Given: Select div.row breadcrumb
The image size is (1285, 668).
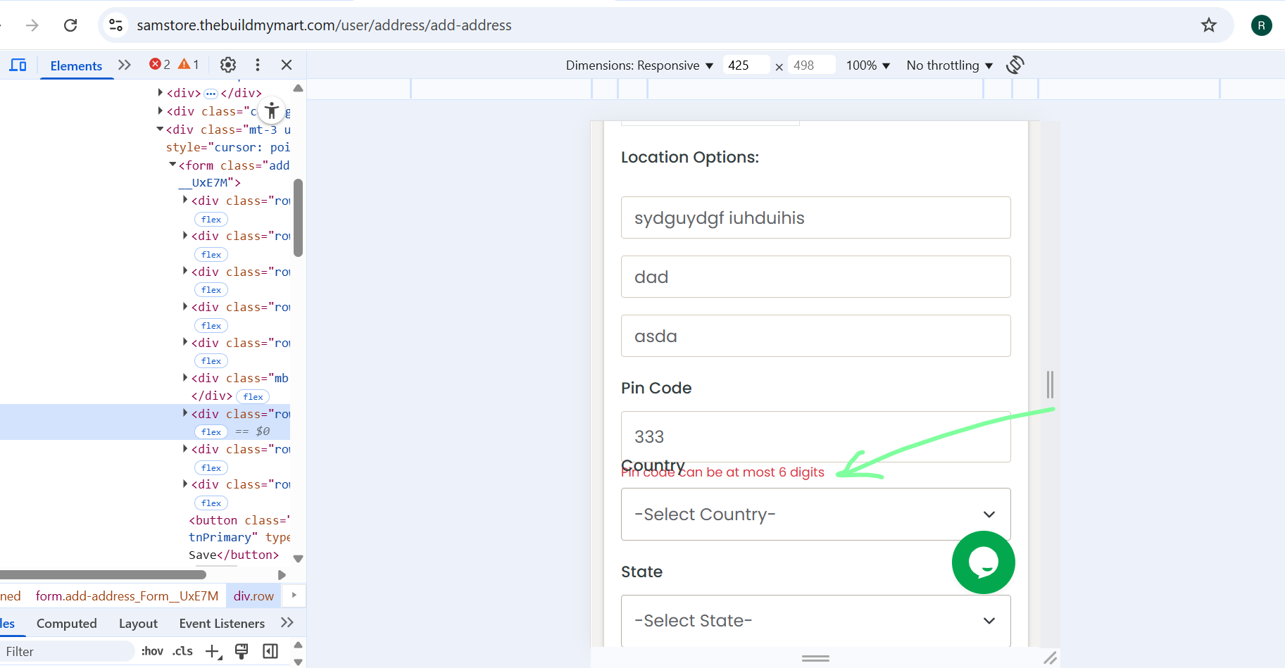Looking at the screenshot, I should [253, 596].
